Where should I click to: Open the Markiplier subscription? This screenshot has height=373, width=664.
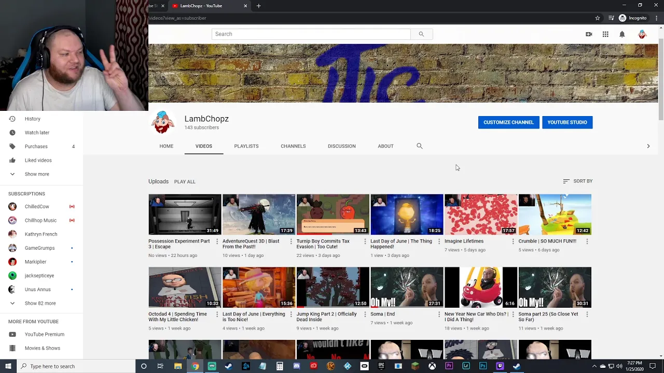(41, 262)
